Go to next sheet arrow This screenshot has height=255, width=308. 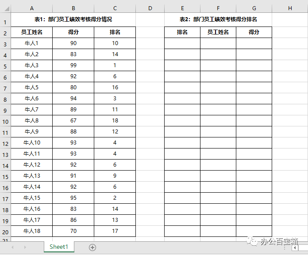point(25,247)
